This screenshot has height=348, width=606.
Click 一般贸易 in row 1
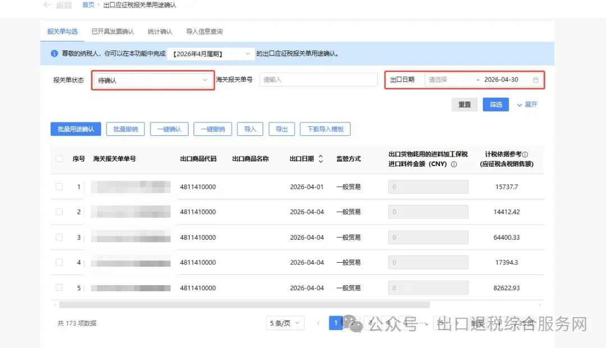pos(348,187)
